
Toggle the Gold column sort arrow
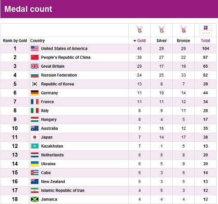135,41
